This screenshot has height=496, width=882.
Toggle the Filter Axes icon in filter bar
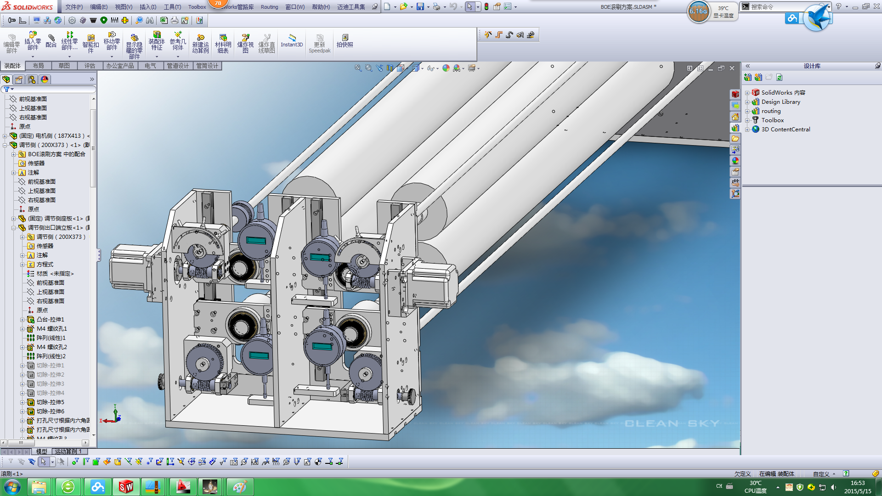coord(128,462)
